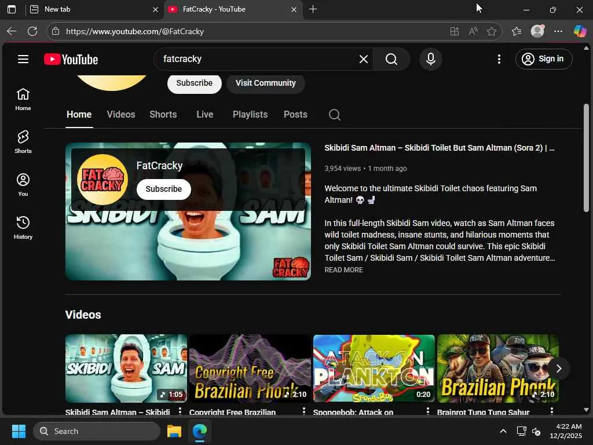Screen dimensions: 593x445
Task: Start voice search with the microphone
Action: [431, 59]
